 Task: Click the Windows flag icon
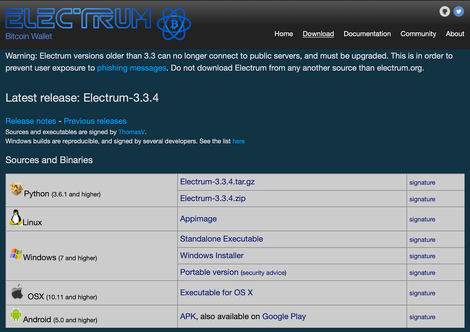point(16,254)
